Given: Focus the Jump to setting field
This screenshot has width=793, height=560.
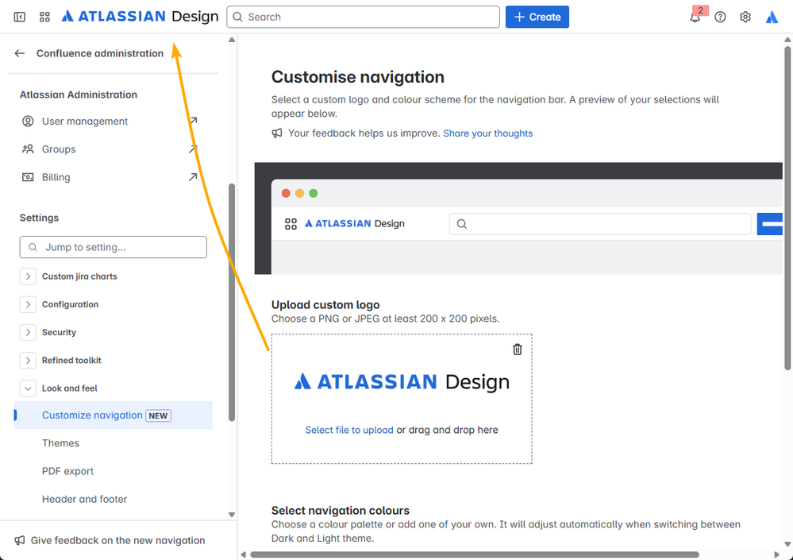Looking at the screenshot, I should click(114, 247).
